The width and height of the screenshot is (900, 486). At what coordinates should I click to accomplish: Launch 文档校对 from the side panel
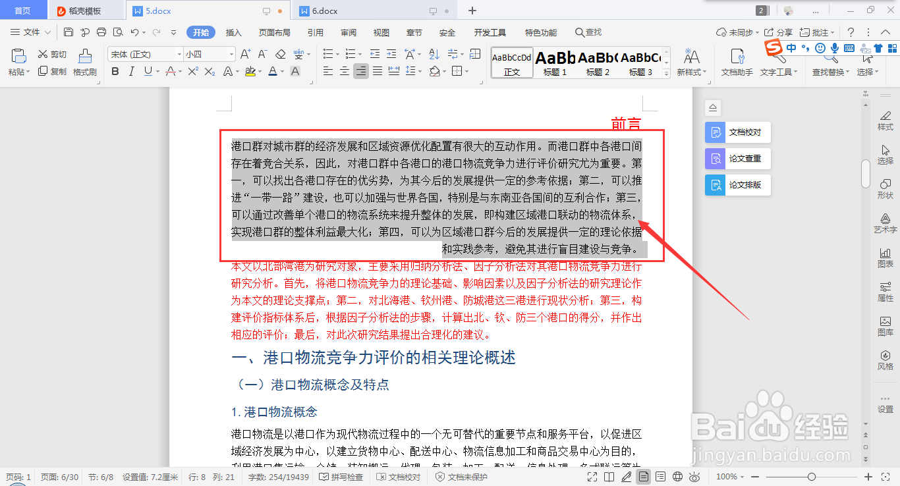click(739, 132)
